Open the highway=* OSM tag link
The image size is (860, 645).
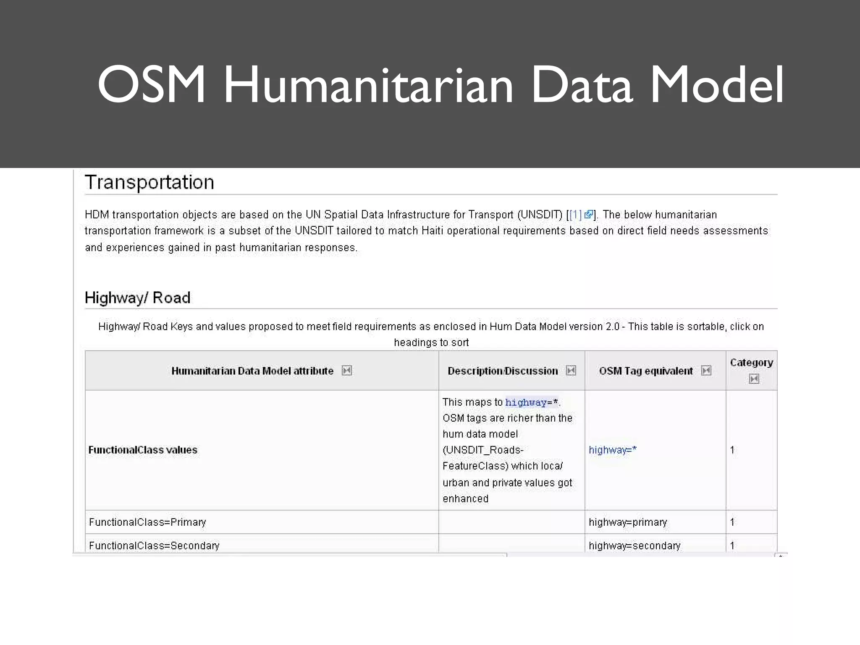(x=613, y=450)
